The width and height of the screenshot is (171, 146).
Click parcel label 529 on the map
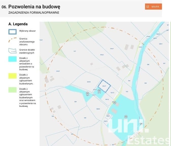(x=75, y=102)
